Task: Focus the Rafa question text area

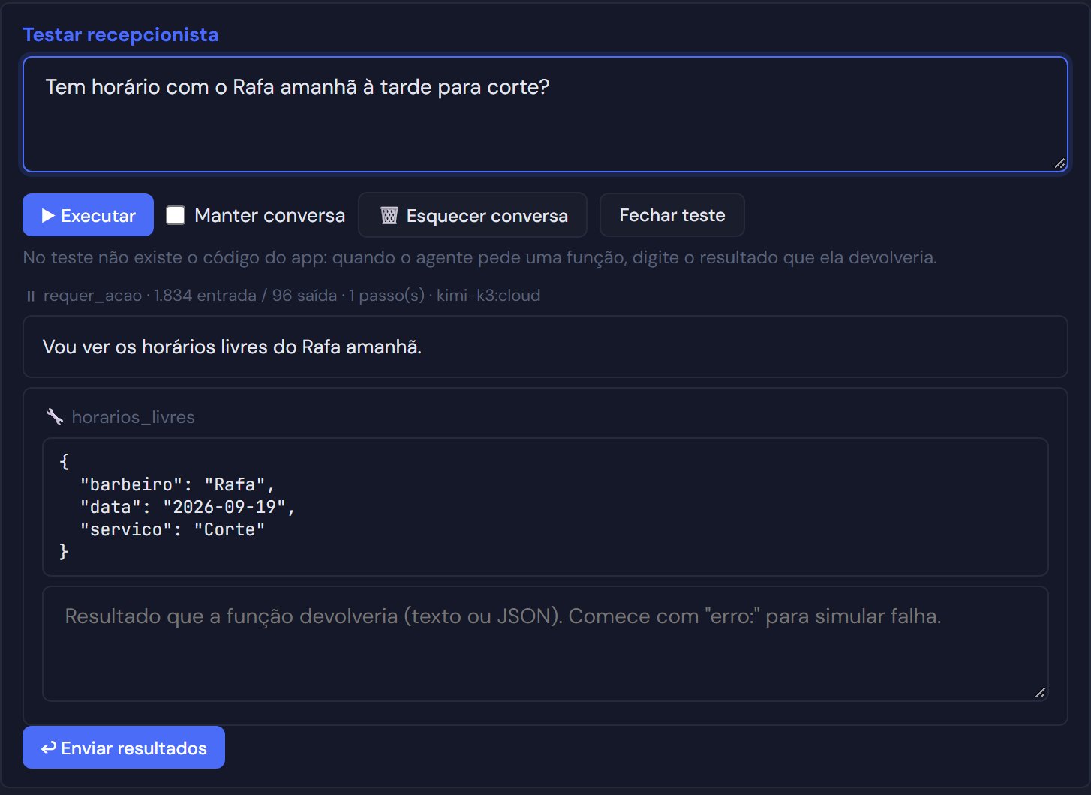Action: [545, 115]
